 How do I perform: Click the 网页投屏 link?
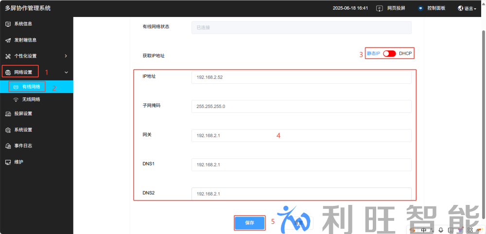[396, 8]
